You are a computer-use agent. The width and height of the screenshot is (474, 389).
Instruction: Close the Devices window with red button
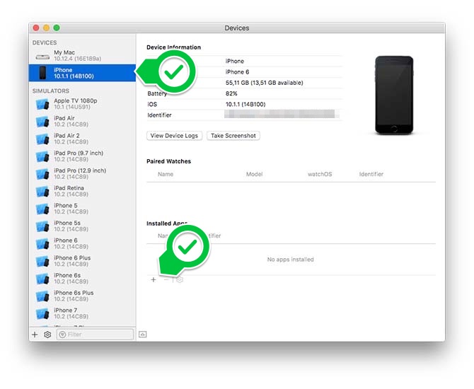[x=36, y=28]
